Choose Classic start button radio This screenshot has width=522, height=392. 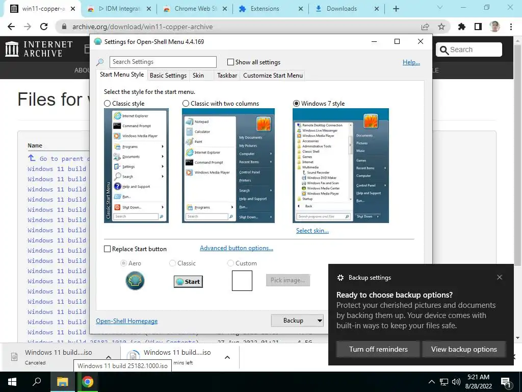pyautogui.click(x=172, y=263)
